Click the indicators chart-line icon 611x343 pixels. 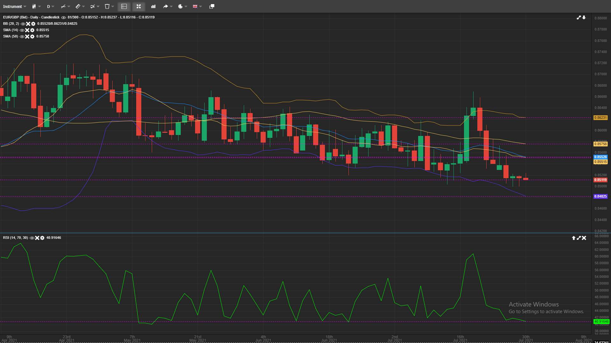click(x=92, y=6)
